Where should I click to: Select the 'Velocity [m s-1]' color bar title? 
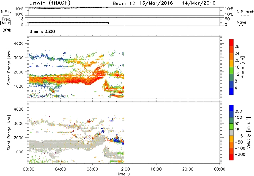pyautogui.click(x=248, y=132)
